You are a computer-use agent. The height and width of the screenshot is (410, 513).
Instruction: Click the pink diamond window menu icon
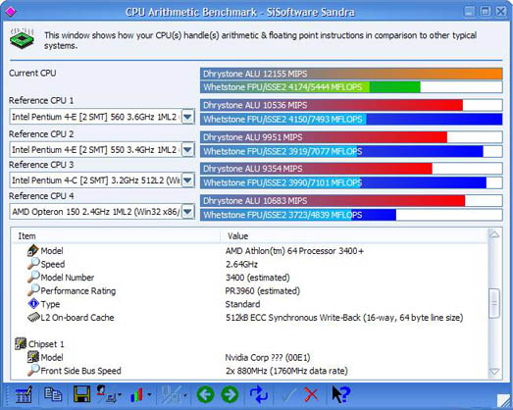tap(11, 12)
